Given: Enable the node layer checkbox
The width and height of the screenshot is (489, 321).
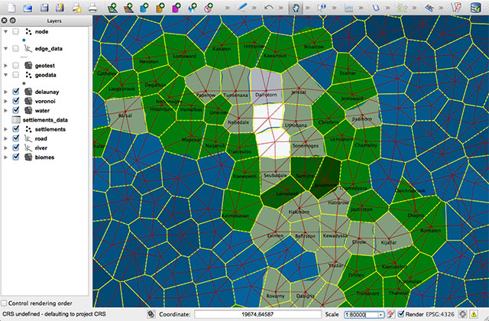Looking at the screenshot, I should 16,31.
